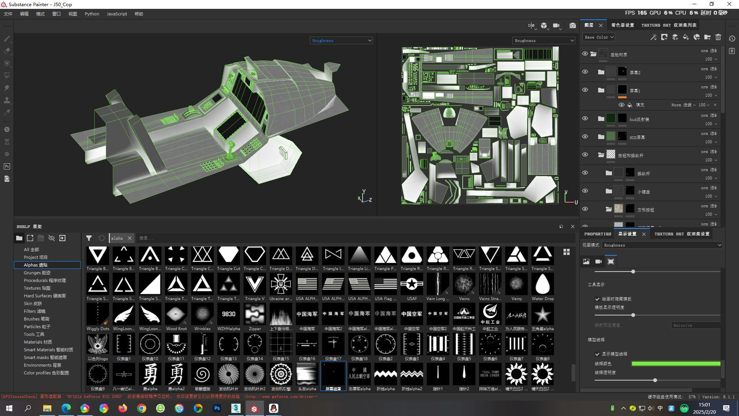Click the Export to Photoshop icon
Screen dimensions: 739x416
coord(7,166)
